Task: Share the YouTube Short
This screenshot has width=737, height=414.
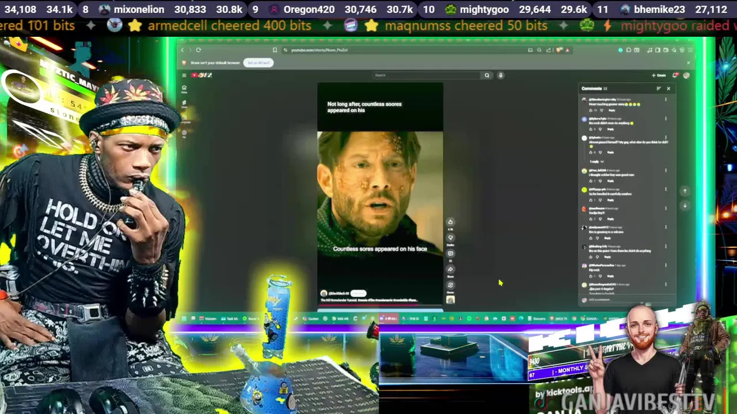Action: 450,269
